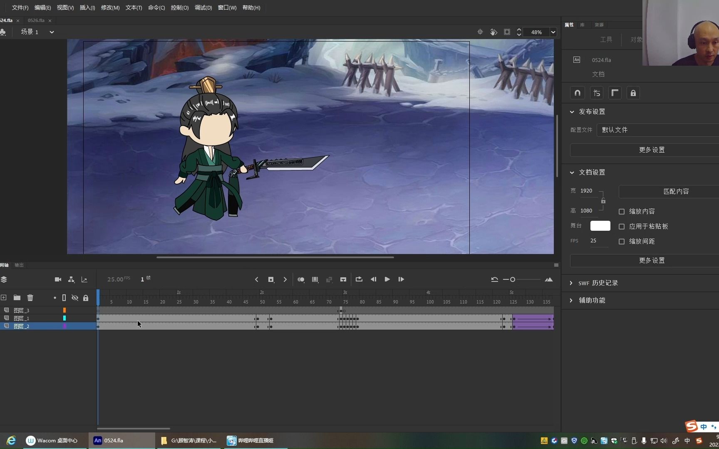
Task: Open timeline panel options menu
Action: pyautogui.click(x=556, y=265)
